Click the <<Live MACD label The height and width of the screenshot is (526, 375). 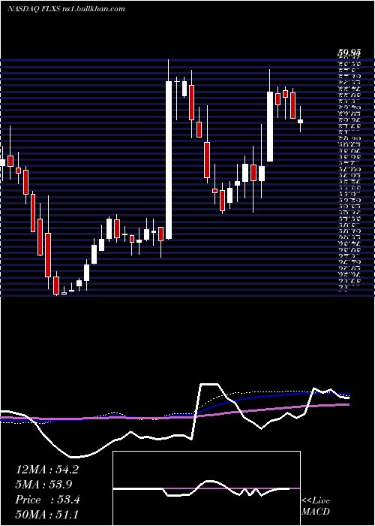point(316,506)
